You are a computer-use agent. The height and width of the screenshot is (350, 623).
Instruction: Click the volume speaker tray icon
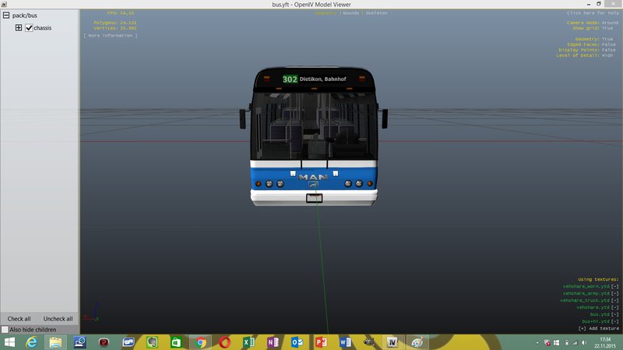point(584,342)
